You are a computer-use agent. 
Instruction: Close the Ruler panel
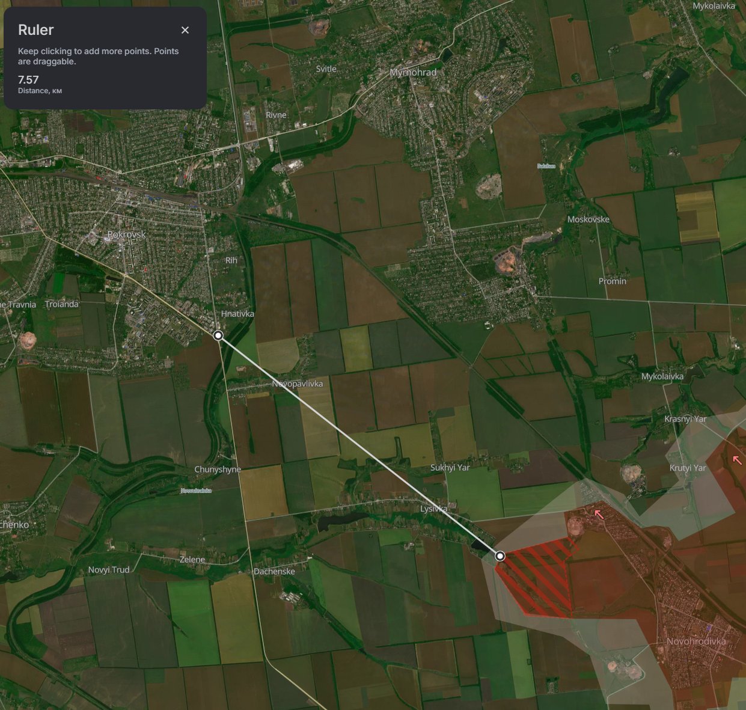[x=185, y=30]
